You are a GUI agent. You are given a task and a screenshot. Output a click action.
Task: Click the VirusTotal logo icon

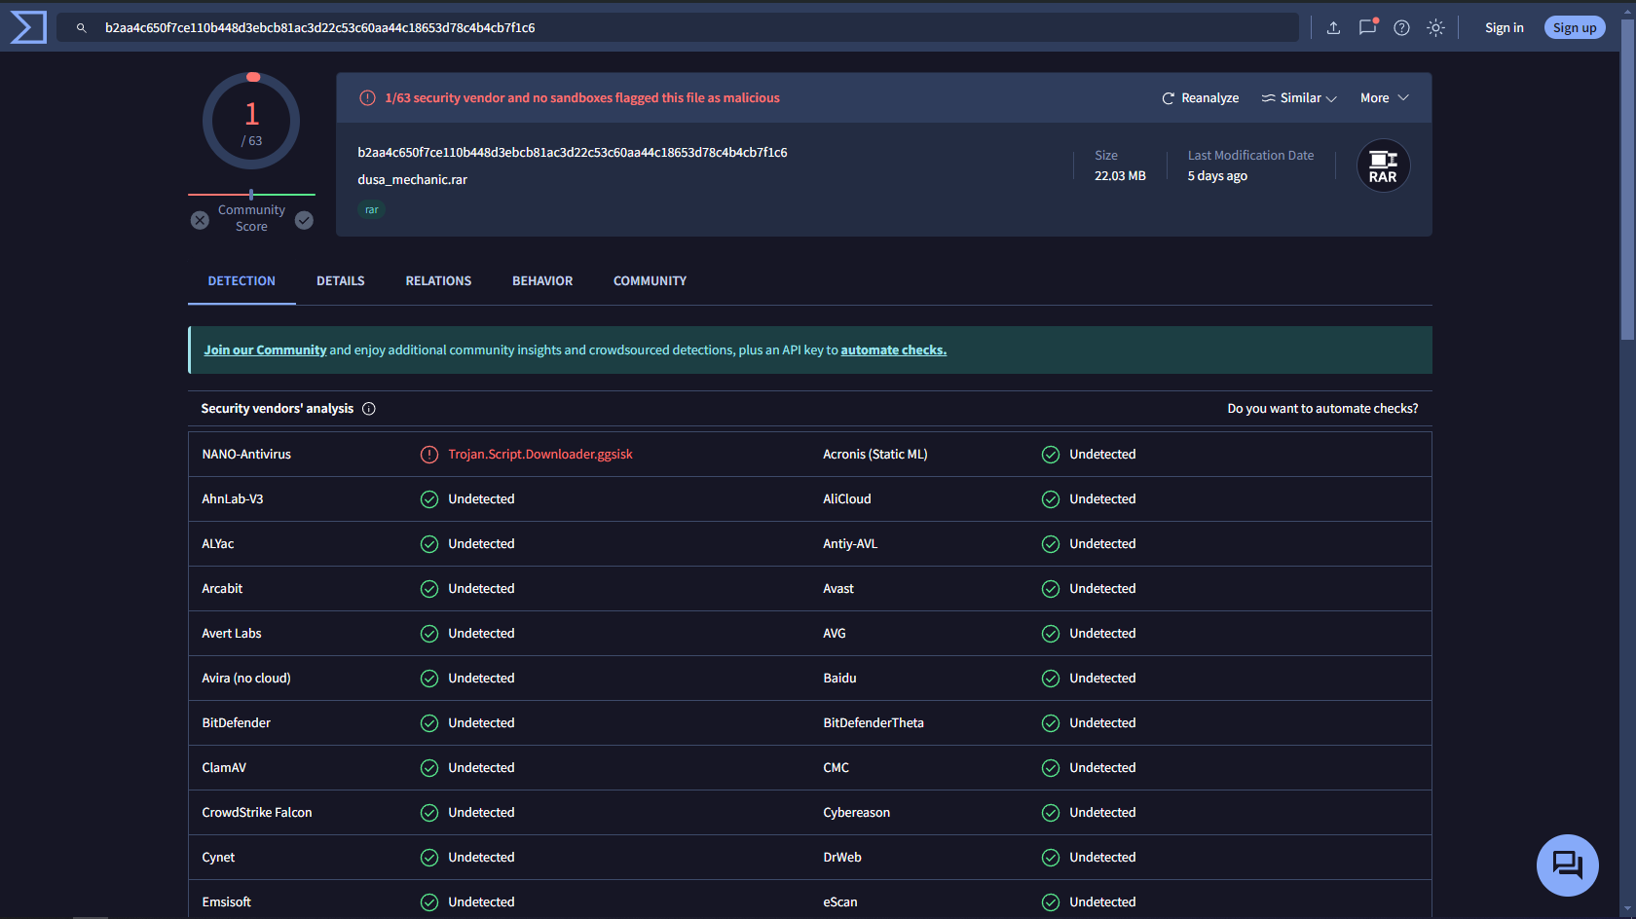(x=28, y=27)
